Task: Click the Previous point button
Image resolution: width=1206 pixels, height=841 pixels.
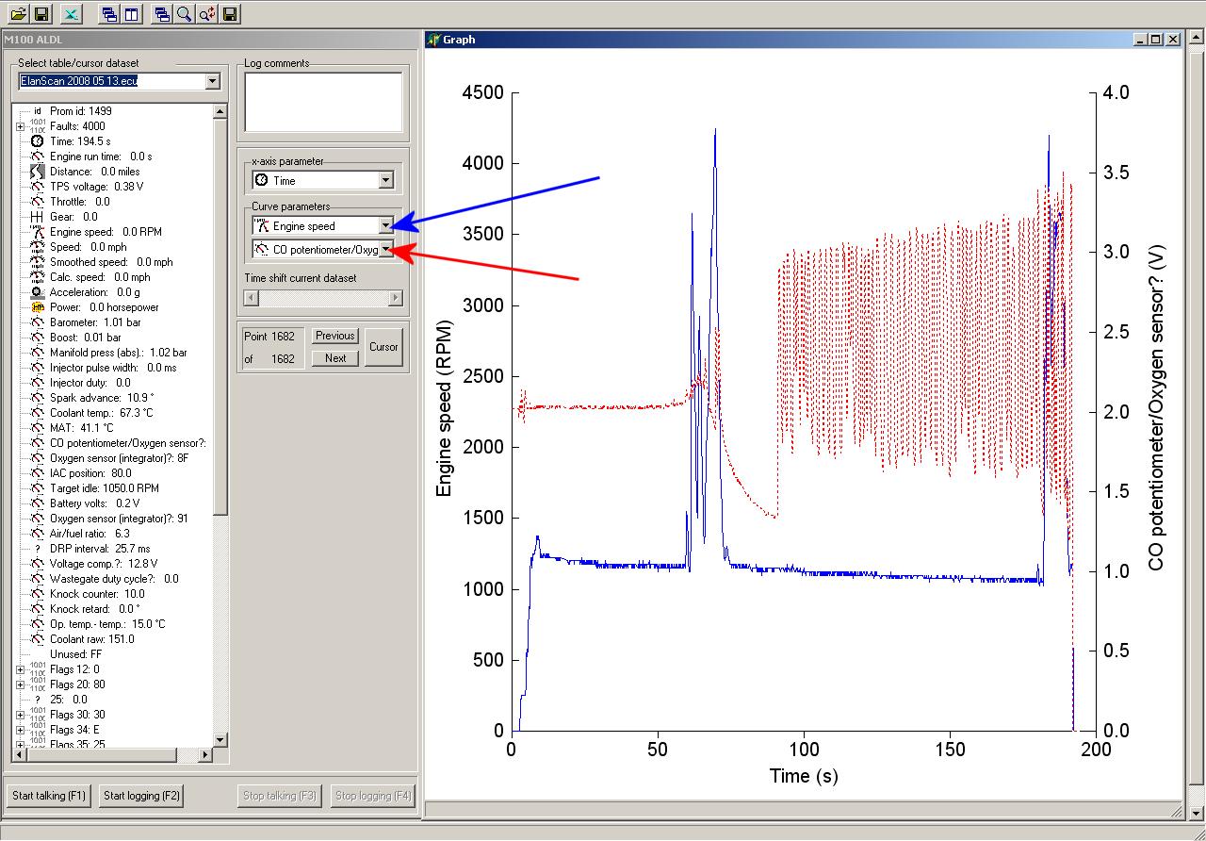Action: tap(335, 336)
